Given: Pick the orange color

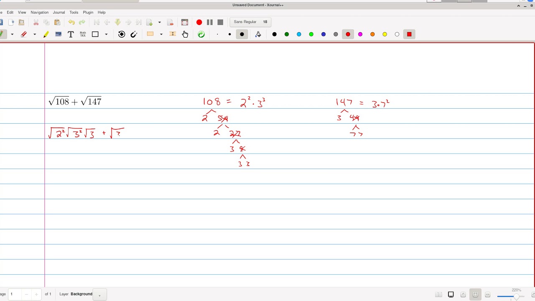Looking at the screenshot, I should click(x=372, y=34).
